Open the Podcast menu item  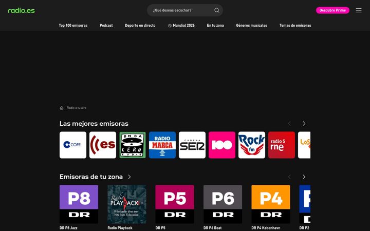tap(106, 25)
